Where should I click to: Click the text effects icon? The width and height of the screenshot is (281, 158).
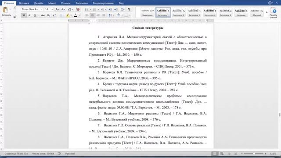61,15
